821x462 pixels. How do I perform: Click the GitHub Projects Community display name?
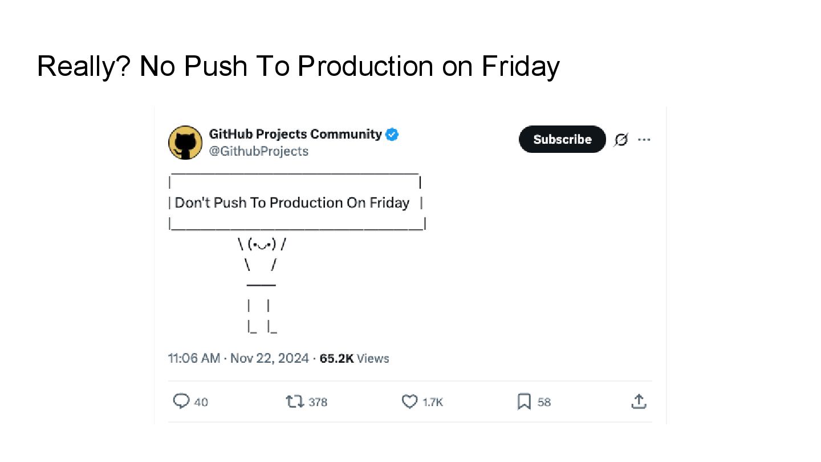[x=295, y=134]
